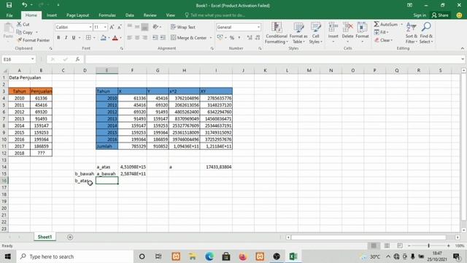Image resolution: width=467 pixels, height=263 pixels.
Task: Click the Fill Color paint bucket
Action: pyautogui.click(x=104, y=38)
